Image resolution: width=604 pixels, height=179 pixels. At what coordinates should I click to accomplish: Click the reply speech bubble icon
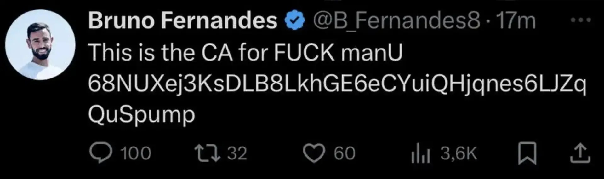(x=100, y=153)
